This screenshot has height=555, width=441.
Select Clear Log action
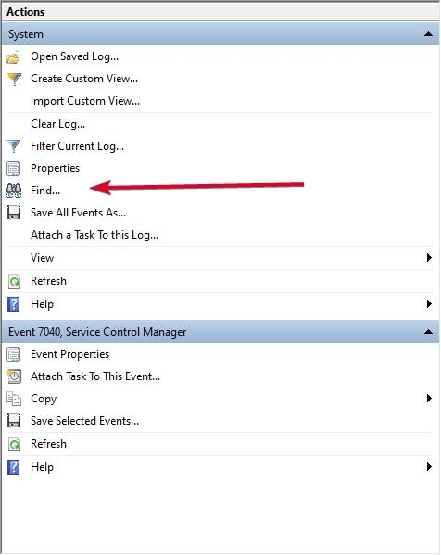[57, 124]
